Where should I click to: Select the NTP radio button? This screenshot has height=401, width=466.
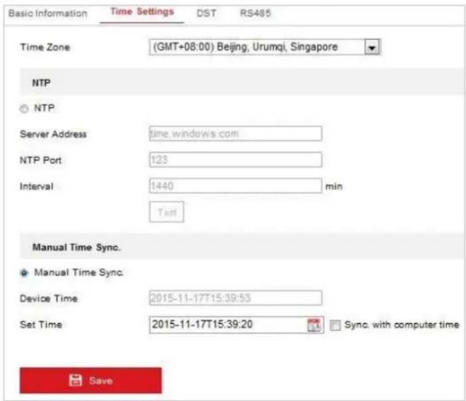pyautogui.click(x=24, y=109)
